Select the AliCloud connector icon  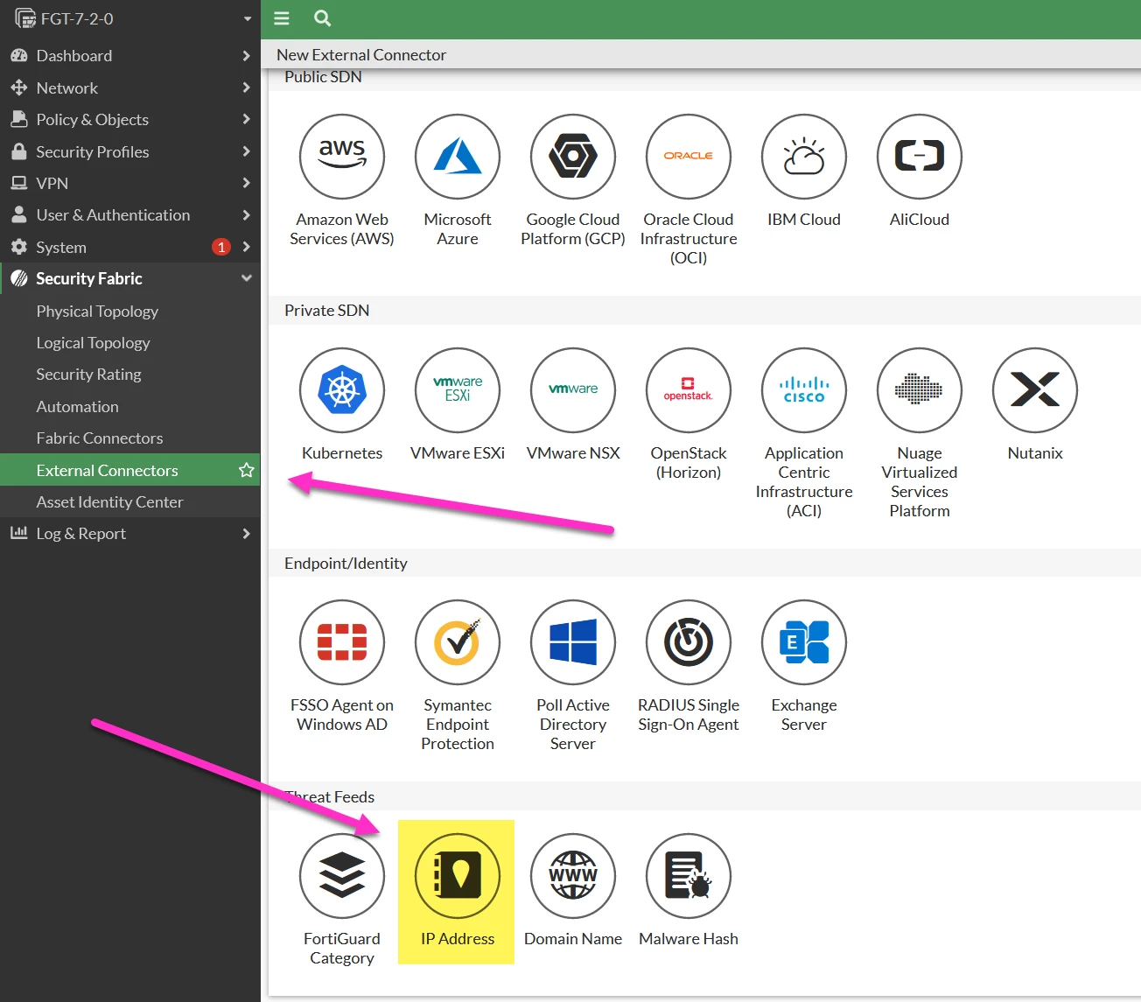pyautogui.click(x=920, y=157)
